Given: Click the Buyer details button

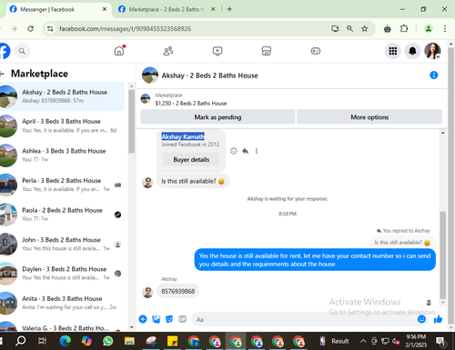Looking at the screenshot, I should tap(191, 159).
